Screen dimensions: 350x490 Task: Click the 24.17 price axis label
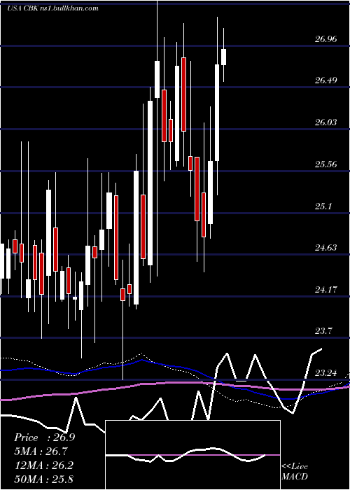[x=326, y=290]
